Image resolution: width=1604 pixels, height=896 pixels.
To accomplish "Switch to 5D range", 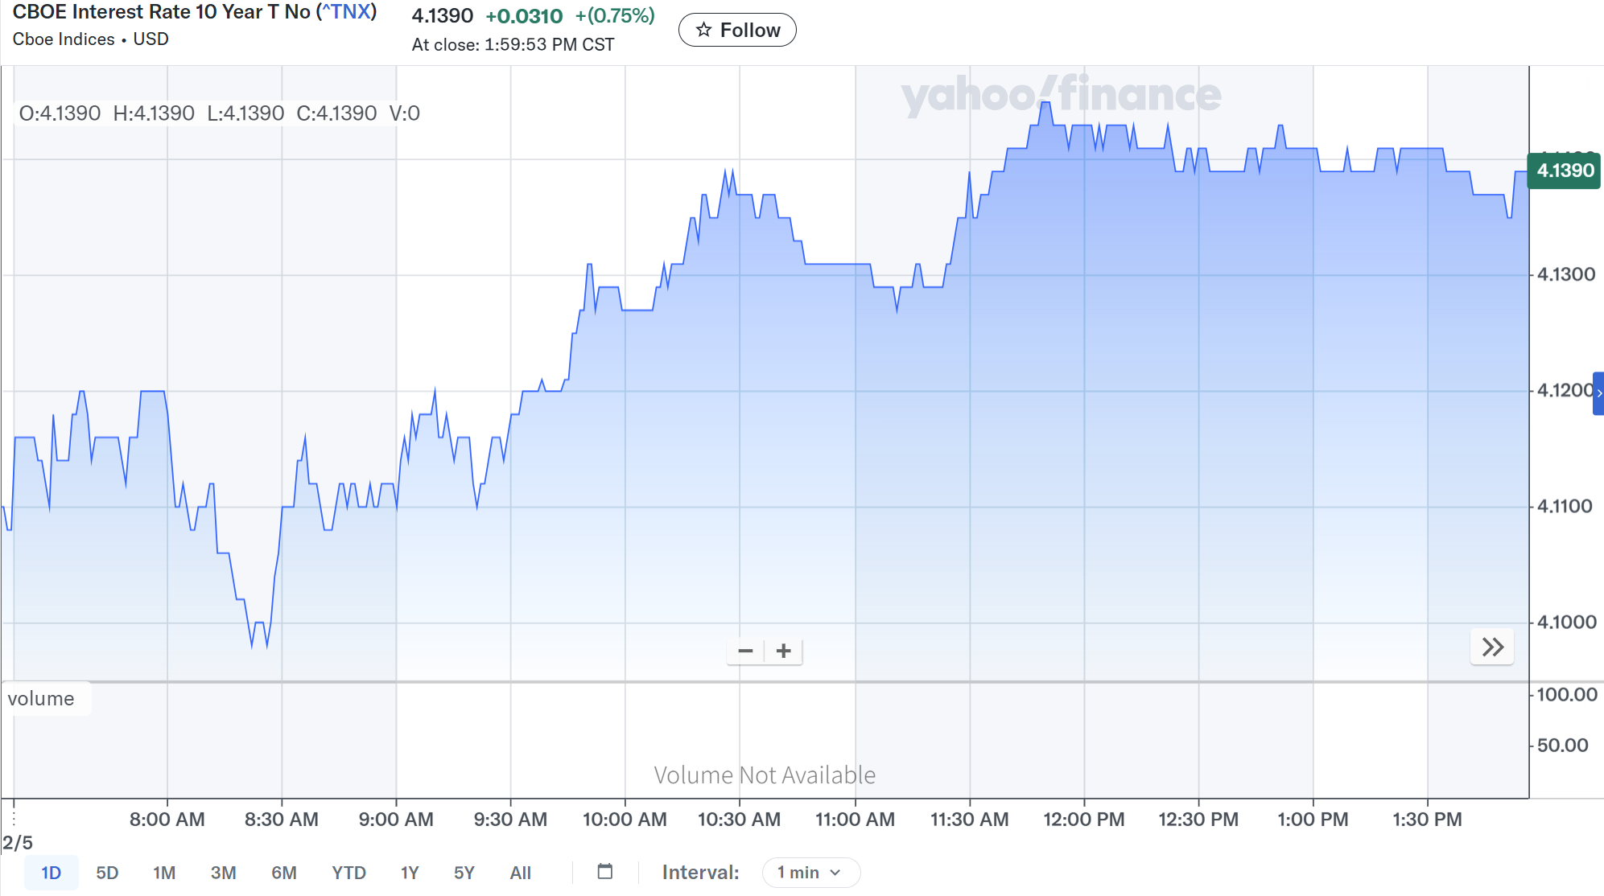I will 107,873.
